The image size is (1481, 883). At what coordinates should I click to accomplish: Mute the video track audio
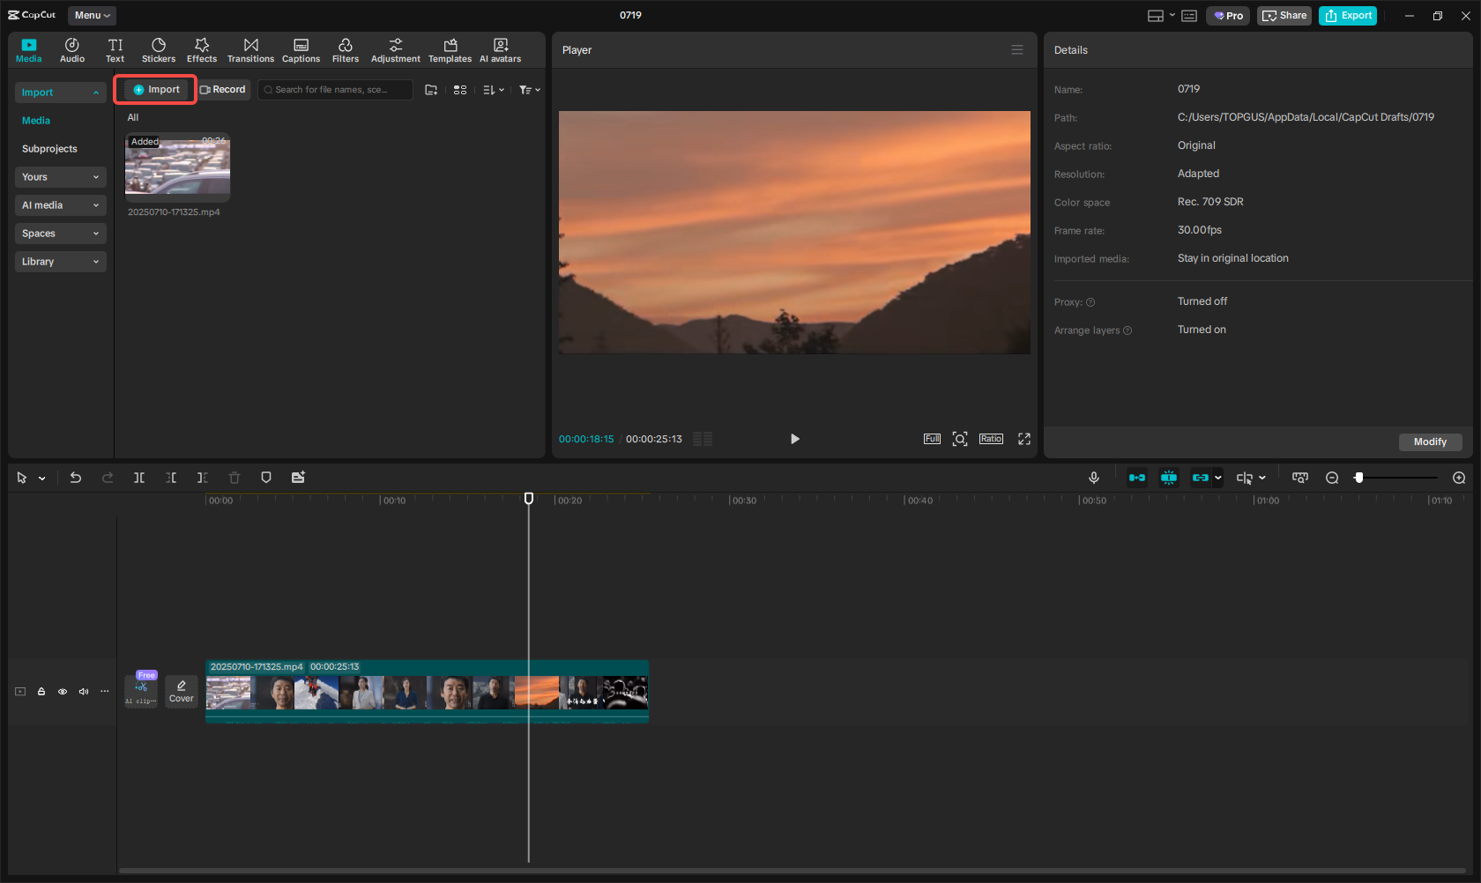[x=84, y=692]
